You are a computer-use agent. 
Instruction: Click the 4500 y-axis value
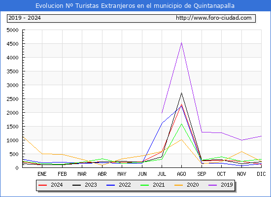[x=12, y=44]
